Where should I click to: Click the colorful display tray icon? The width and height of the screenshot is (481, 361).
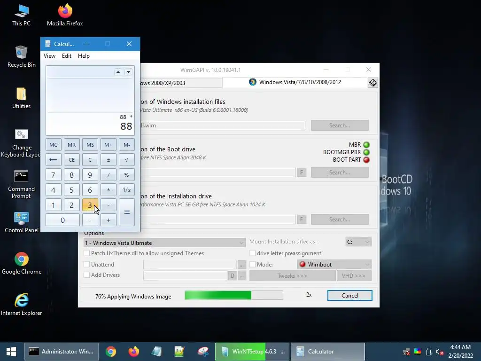[418, 352]
